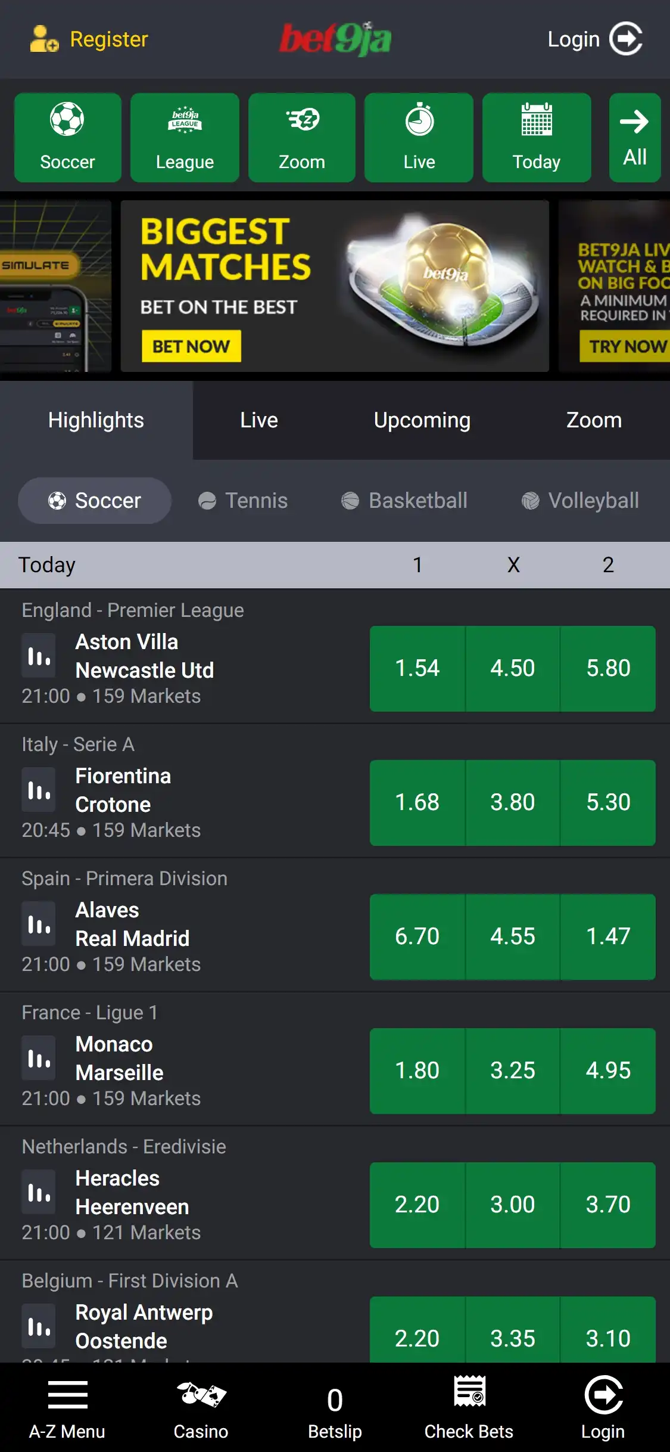Image resolution: width=670 pixels, height=1452 pixels.
Task: Tap the Zoom soccer tile icon
Action: coord(302,121)
